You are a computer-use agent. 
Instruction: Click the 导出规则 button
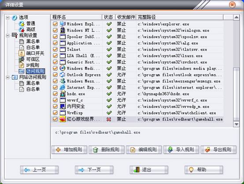click(218, 150)
